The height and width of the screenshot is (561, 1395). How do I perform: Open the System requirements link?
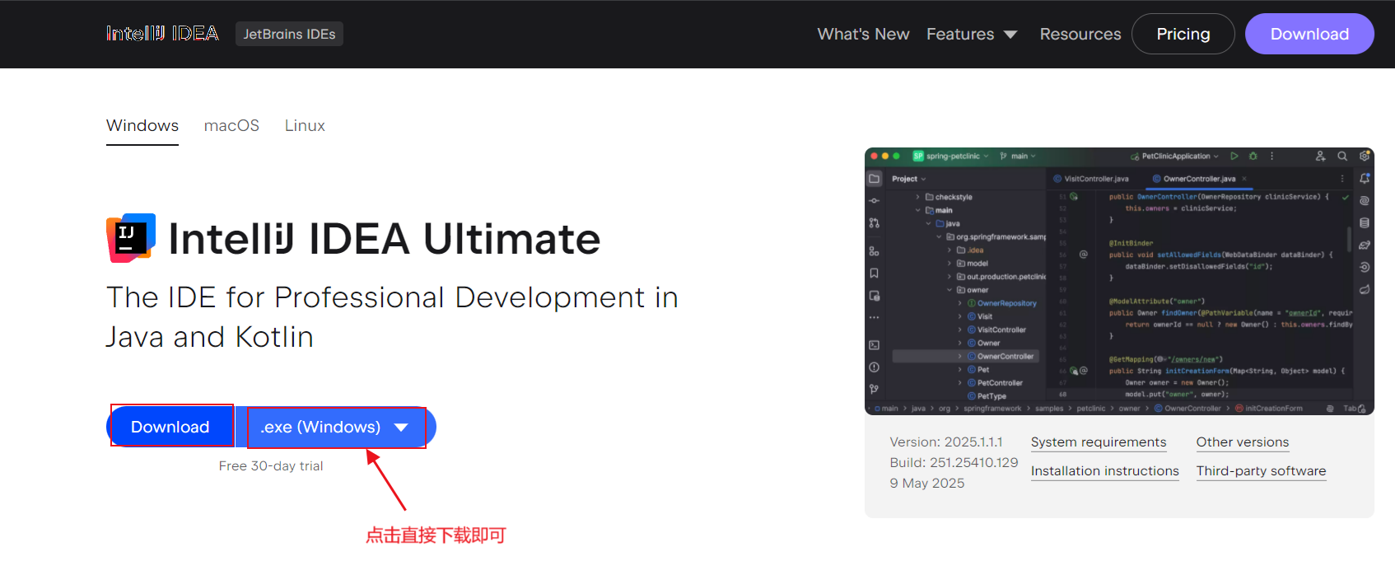pos(1099,442)
